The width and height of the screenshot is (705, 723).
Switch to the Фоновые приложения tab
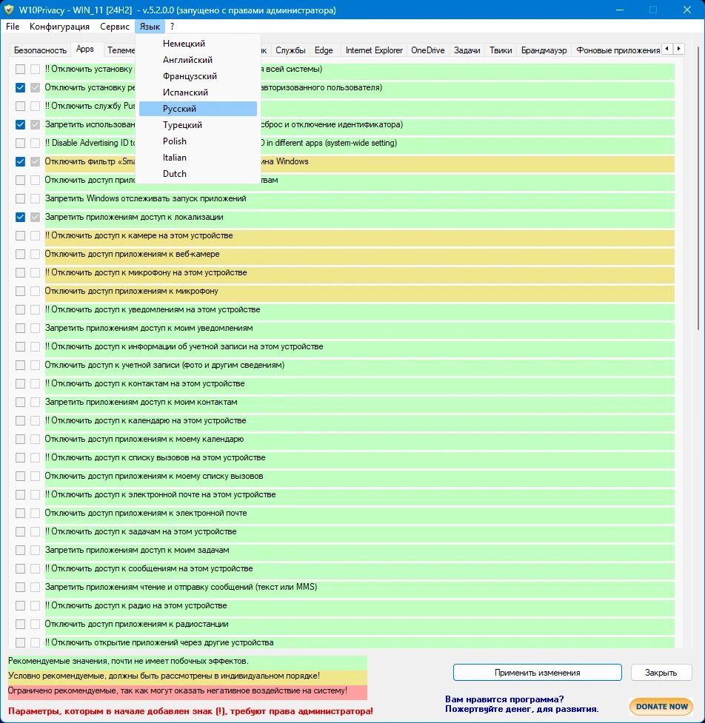[618, 50]
